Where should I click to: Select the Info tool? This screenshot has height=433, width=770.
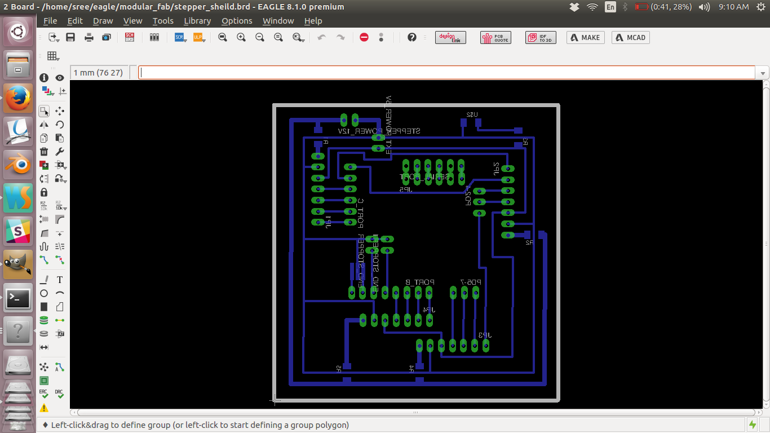[x=44, y=78]
